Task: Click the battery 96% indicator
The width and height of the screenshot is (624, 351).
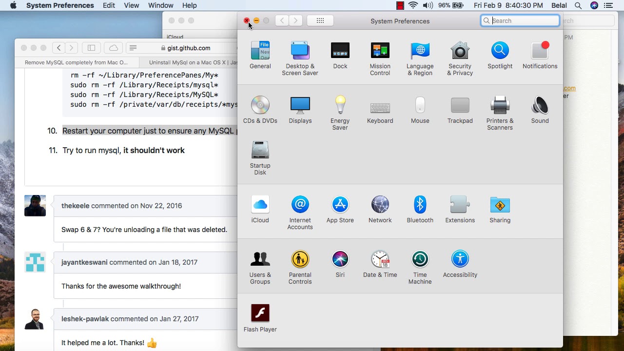Action: click(450, 5)
